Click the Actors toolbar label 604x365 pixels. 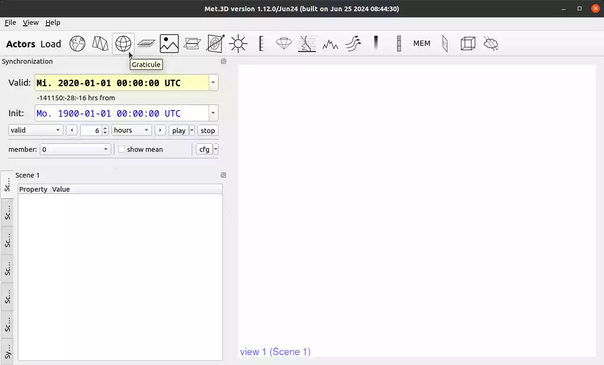pyautogui.click(x=21, y=44)
